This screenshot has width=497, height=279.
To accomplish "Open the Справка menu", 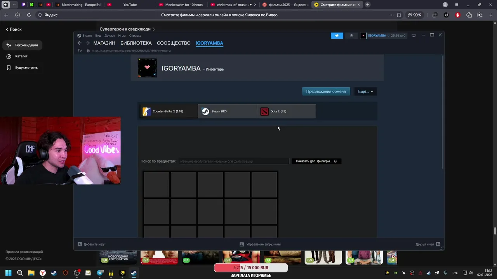I will (x=135, y=36).
